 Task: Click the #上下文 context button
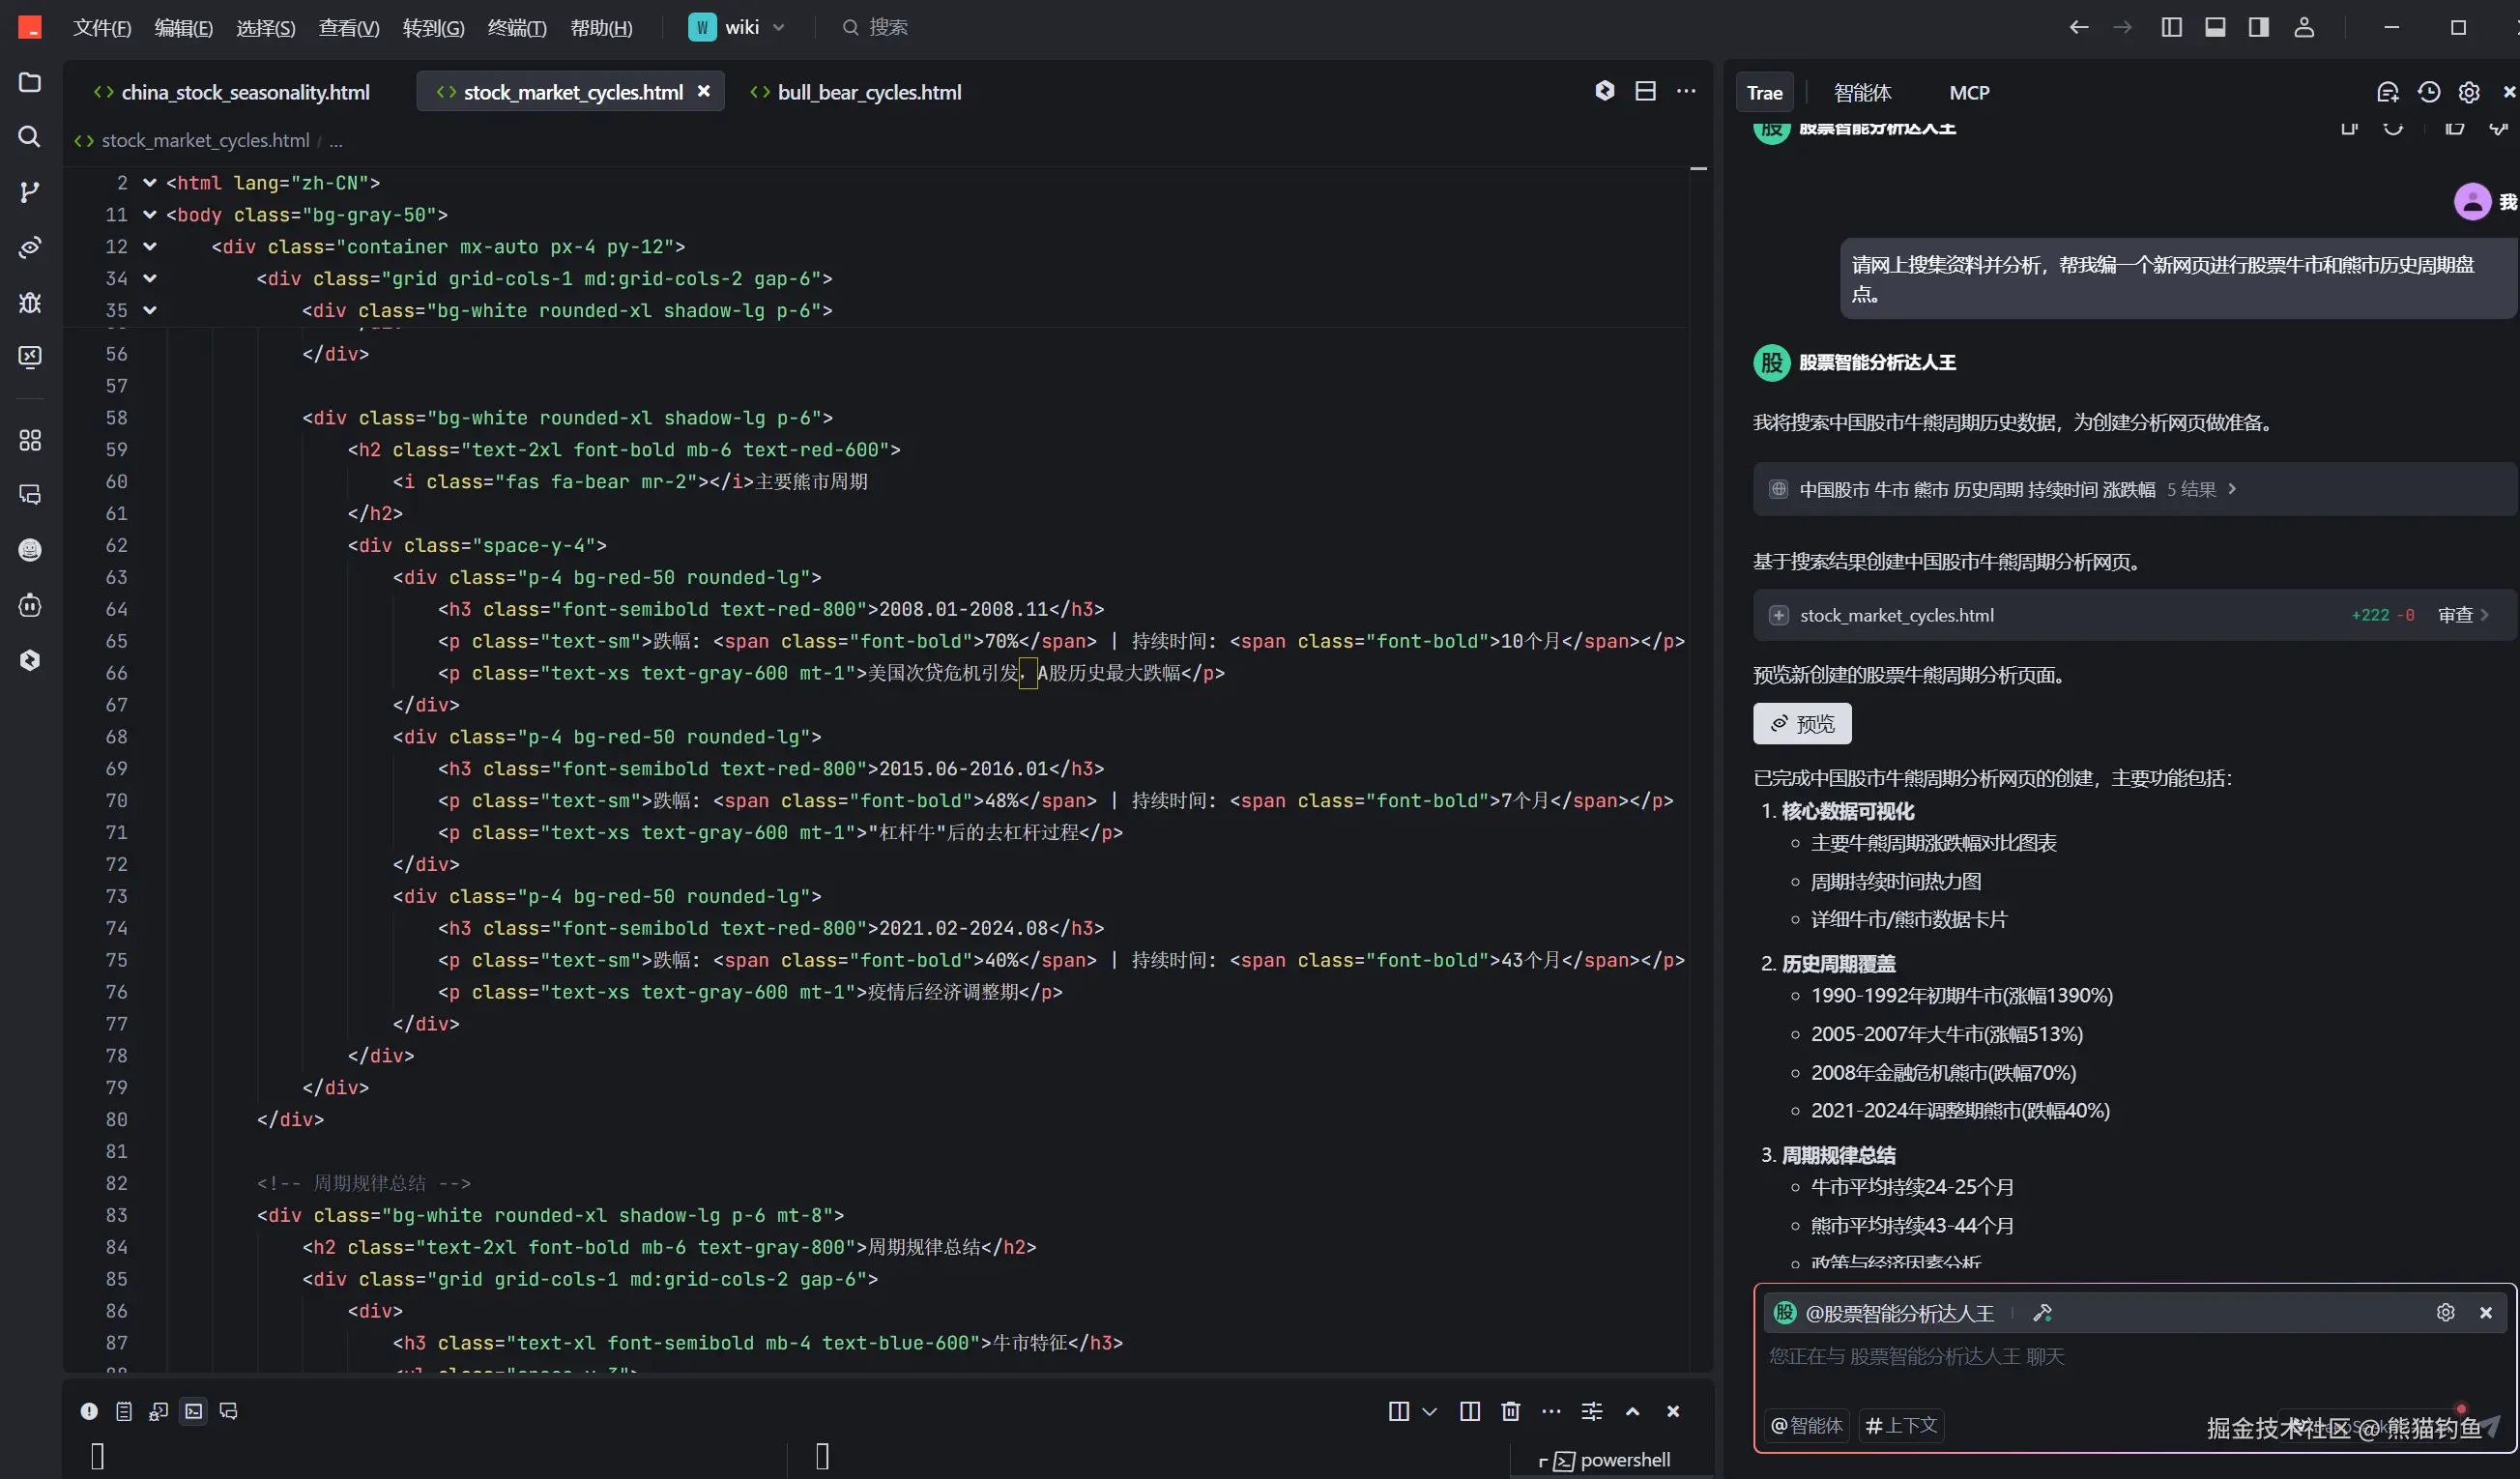point(1901,1425)
